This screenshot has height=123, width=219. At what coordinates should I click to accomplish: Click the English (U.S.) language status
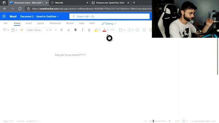pyautogui.click(x=33, y=121)
